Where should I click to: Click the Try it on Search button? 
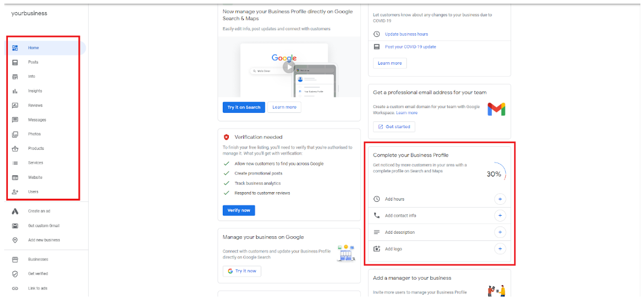244,108
